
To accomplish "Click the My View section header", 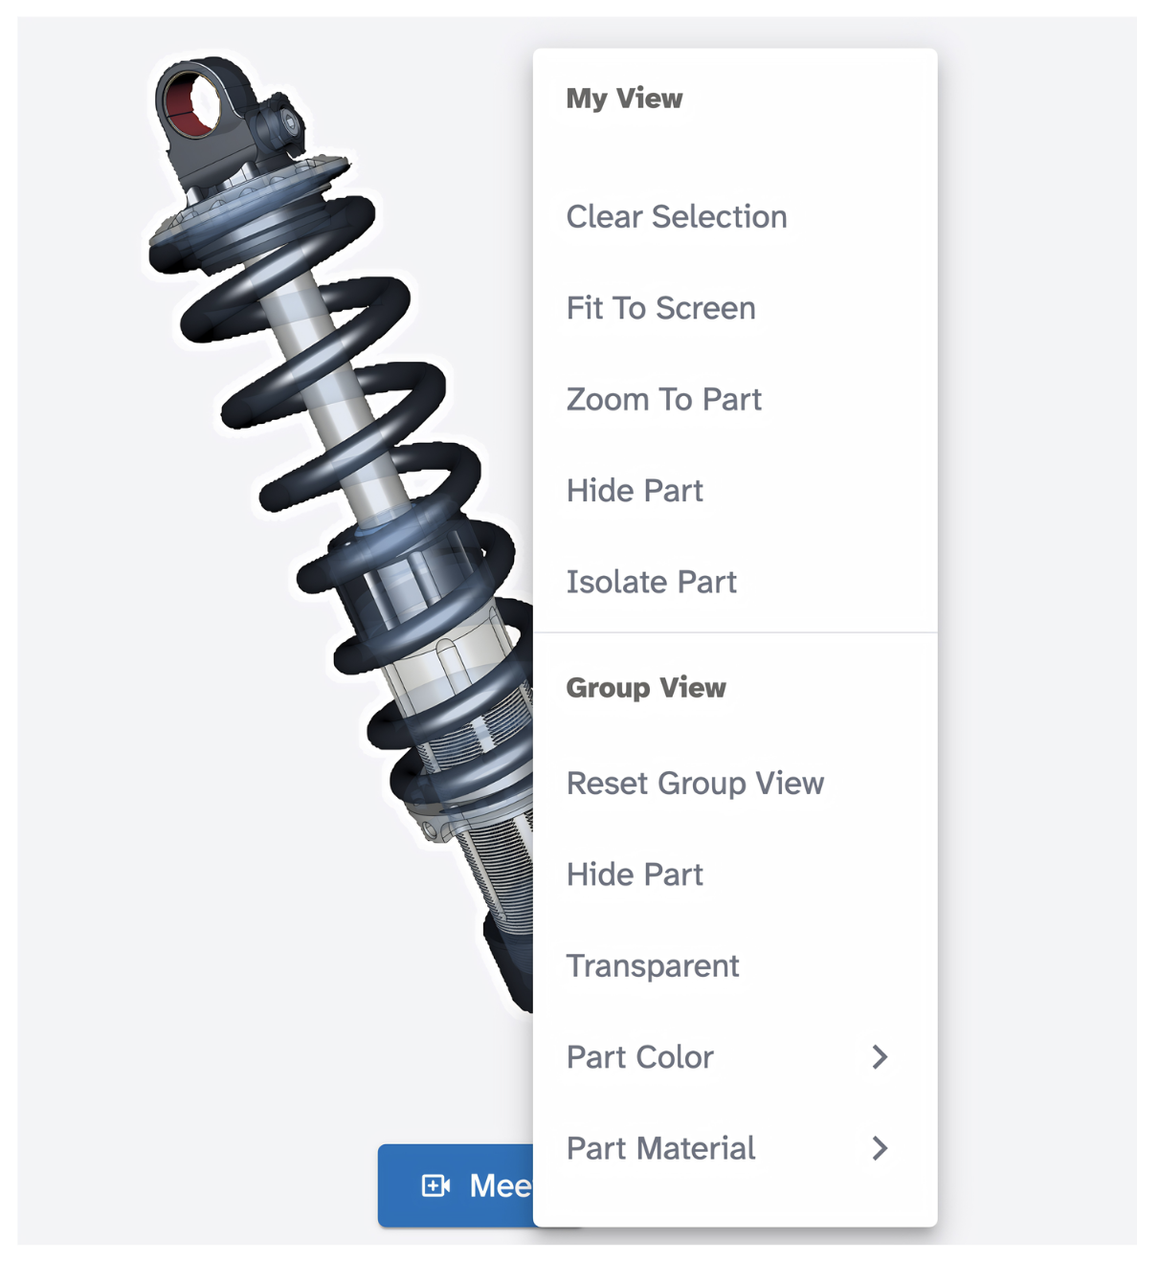I will tap(624, 99).
